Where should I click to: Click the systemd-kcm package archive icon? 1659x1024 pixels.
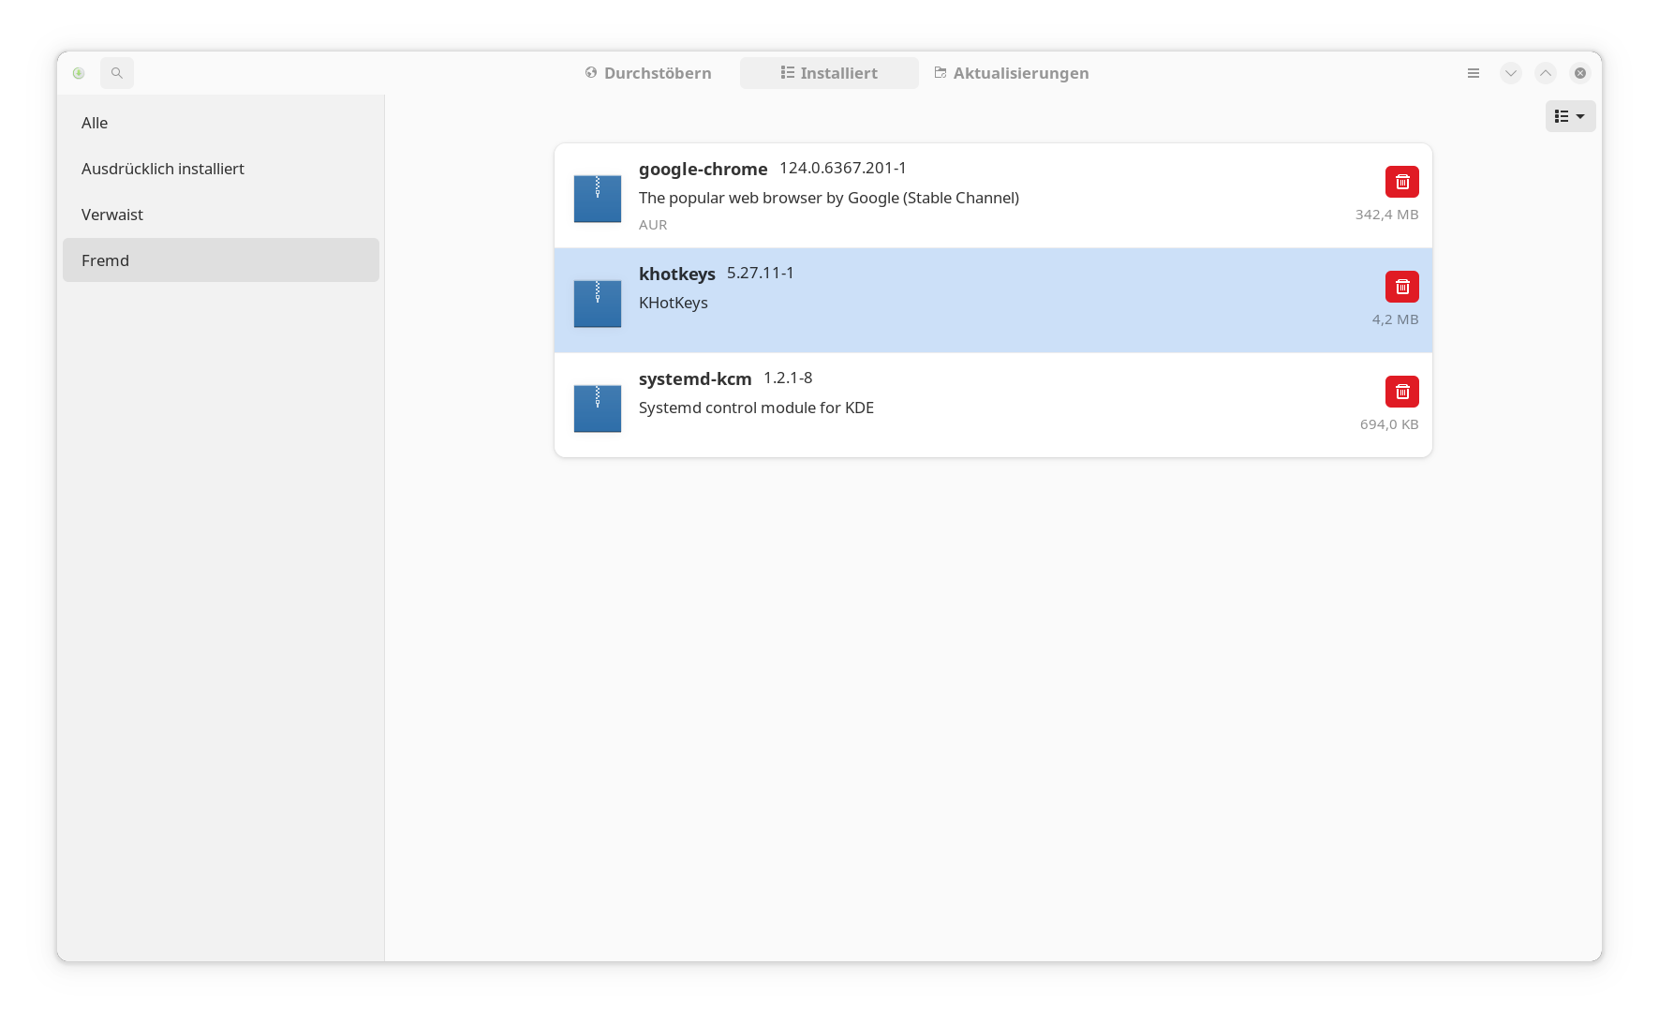pos(598,408)
